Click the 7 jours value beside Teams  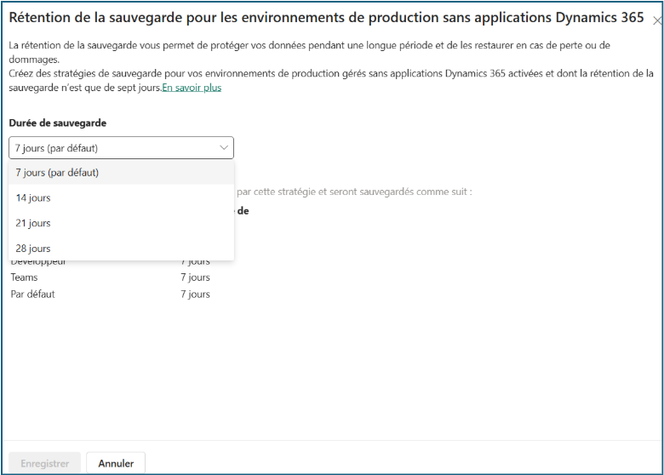195,278
